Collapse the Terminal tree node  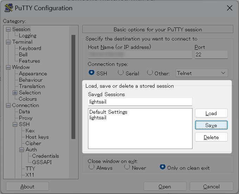coord(8,42)
